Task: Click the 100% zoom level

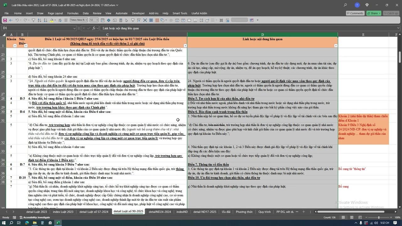Action: tap(397, 218)
